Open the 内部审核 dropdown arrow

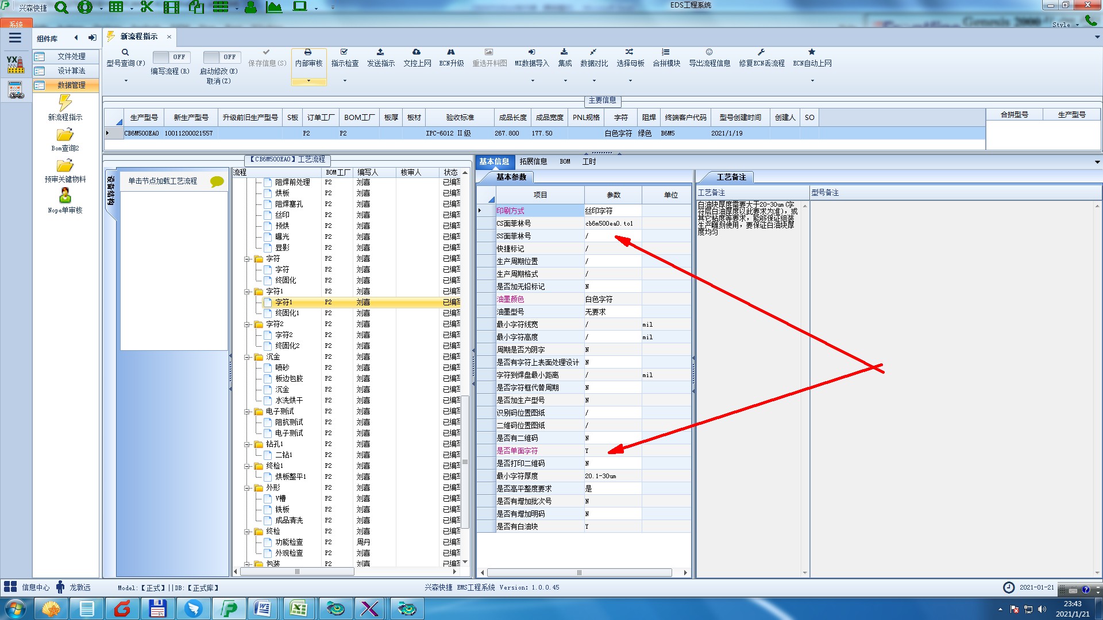click(308, 81)
